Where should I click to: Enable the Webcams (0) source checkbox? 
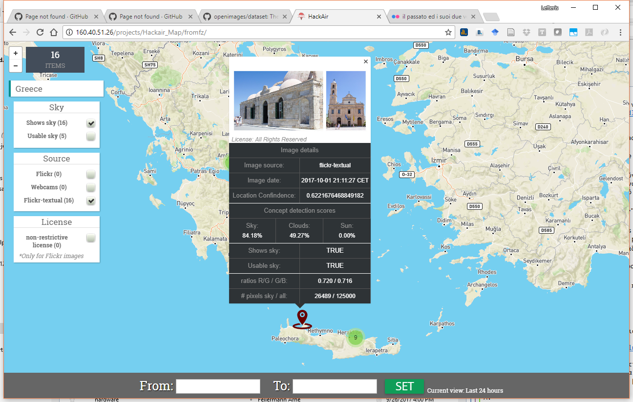pyautogui.click(x=91, y=187)
